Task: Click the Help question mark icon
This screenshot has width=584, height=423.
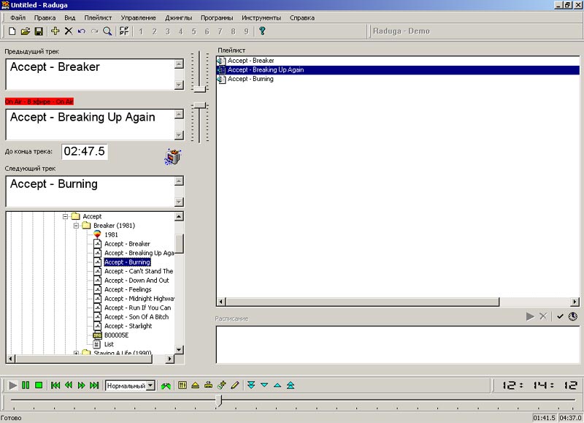Action: tap(262, 31)
